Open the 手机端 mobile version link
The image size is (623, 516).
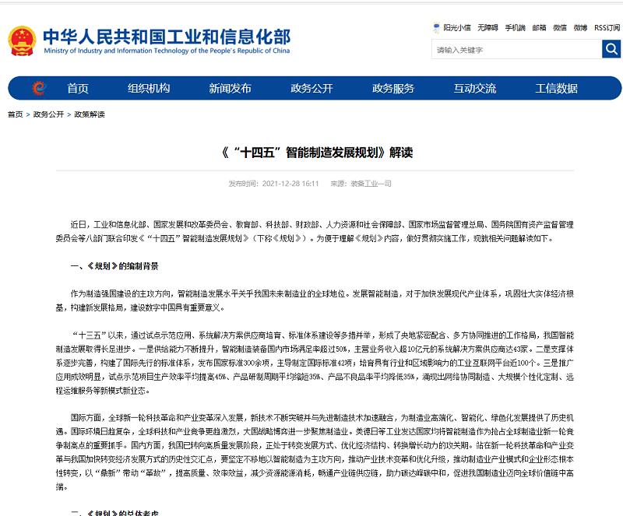515,28
